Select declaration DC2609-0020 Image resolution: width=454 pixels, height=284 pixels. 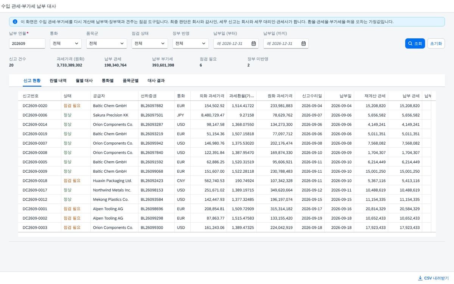pos(35,106)
